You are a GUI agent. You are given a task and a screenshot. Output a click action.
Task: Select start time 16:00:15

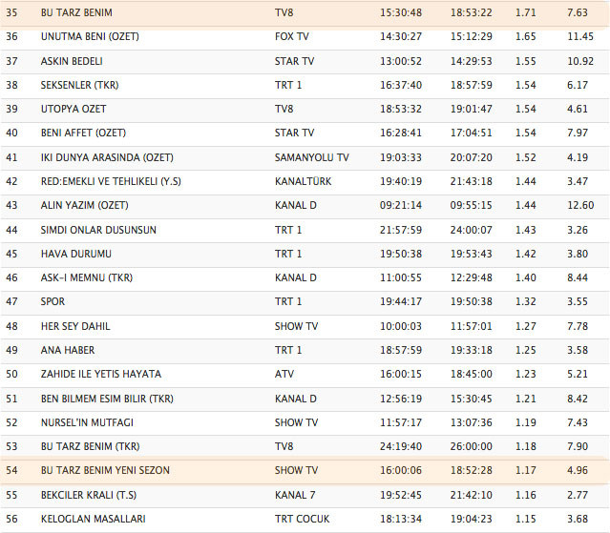pyautogui.click(x=401, y=374)
